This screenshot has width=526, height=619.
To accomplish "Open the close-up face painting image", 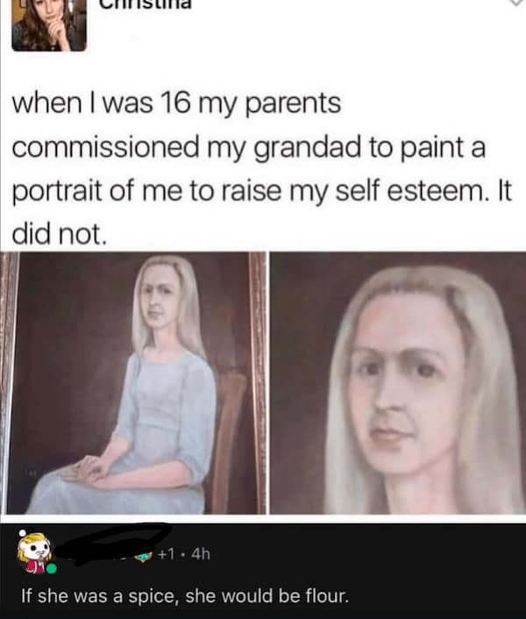I will pos(398,382).
